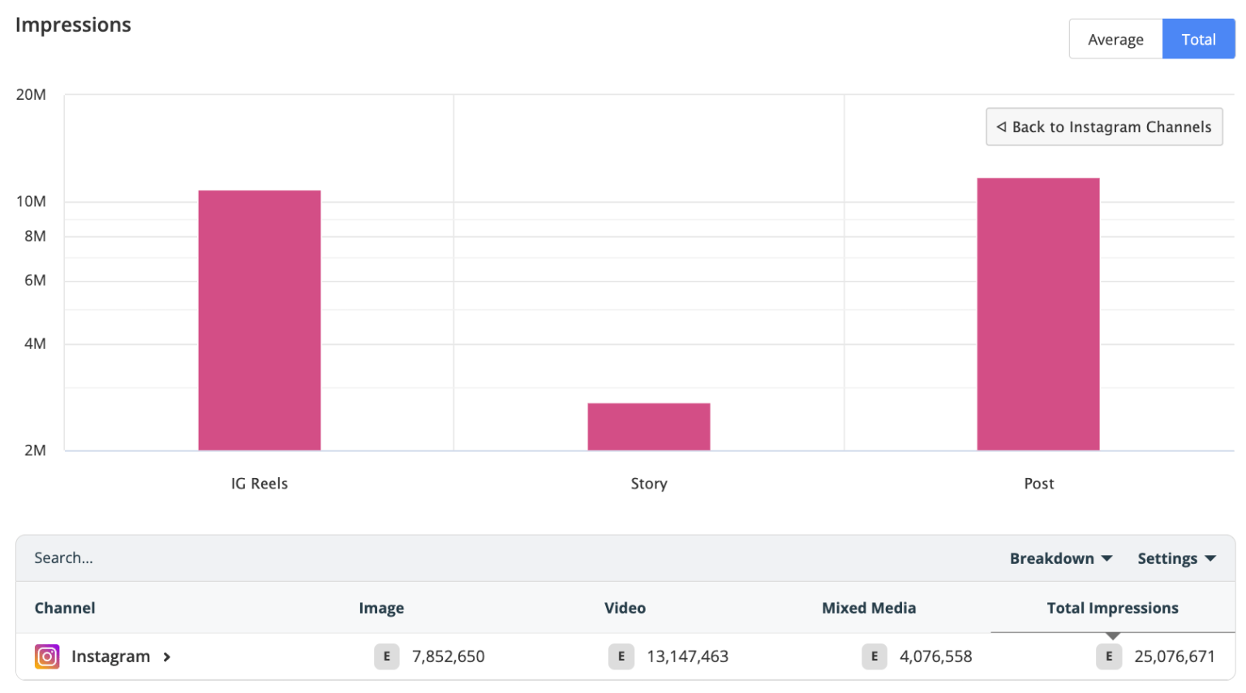Sort the table by the Video column

coord(625,607)
